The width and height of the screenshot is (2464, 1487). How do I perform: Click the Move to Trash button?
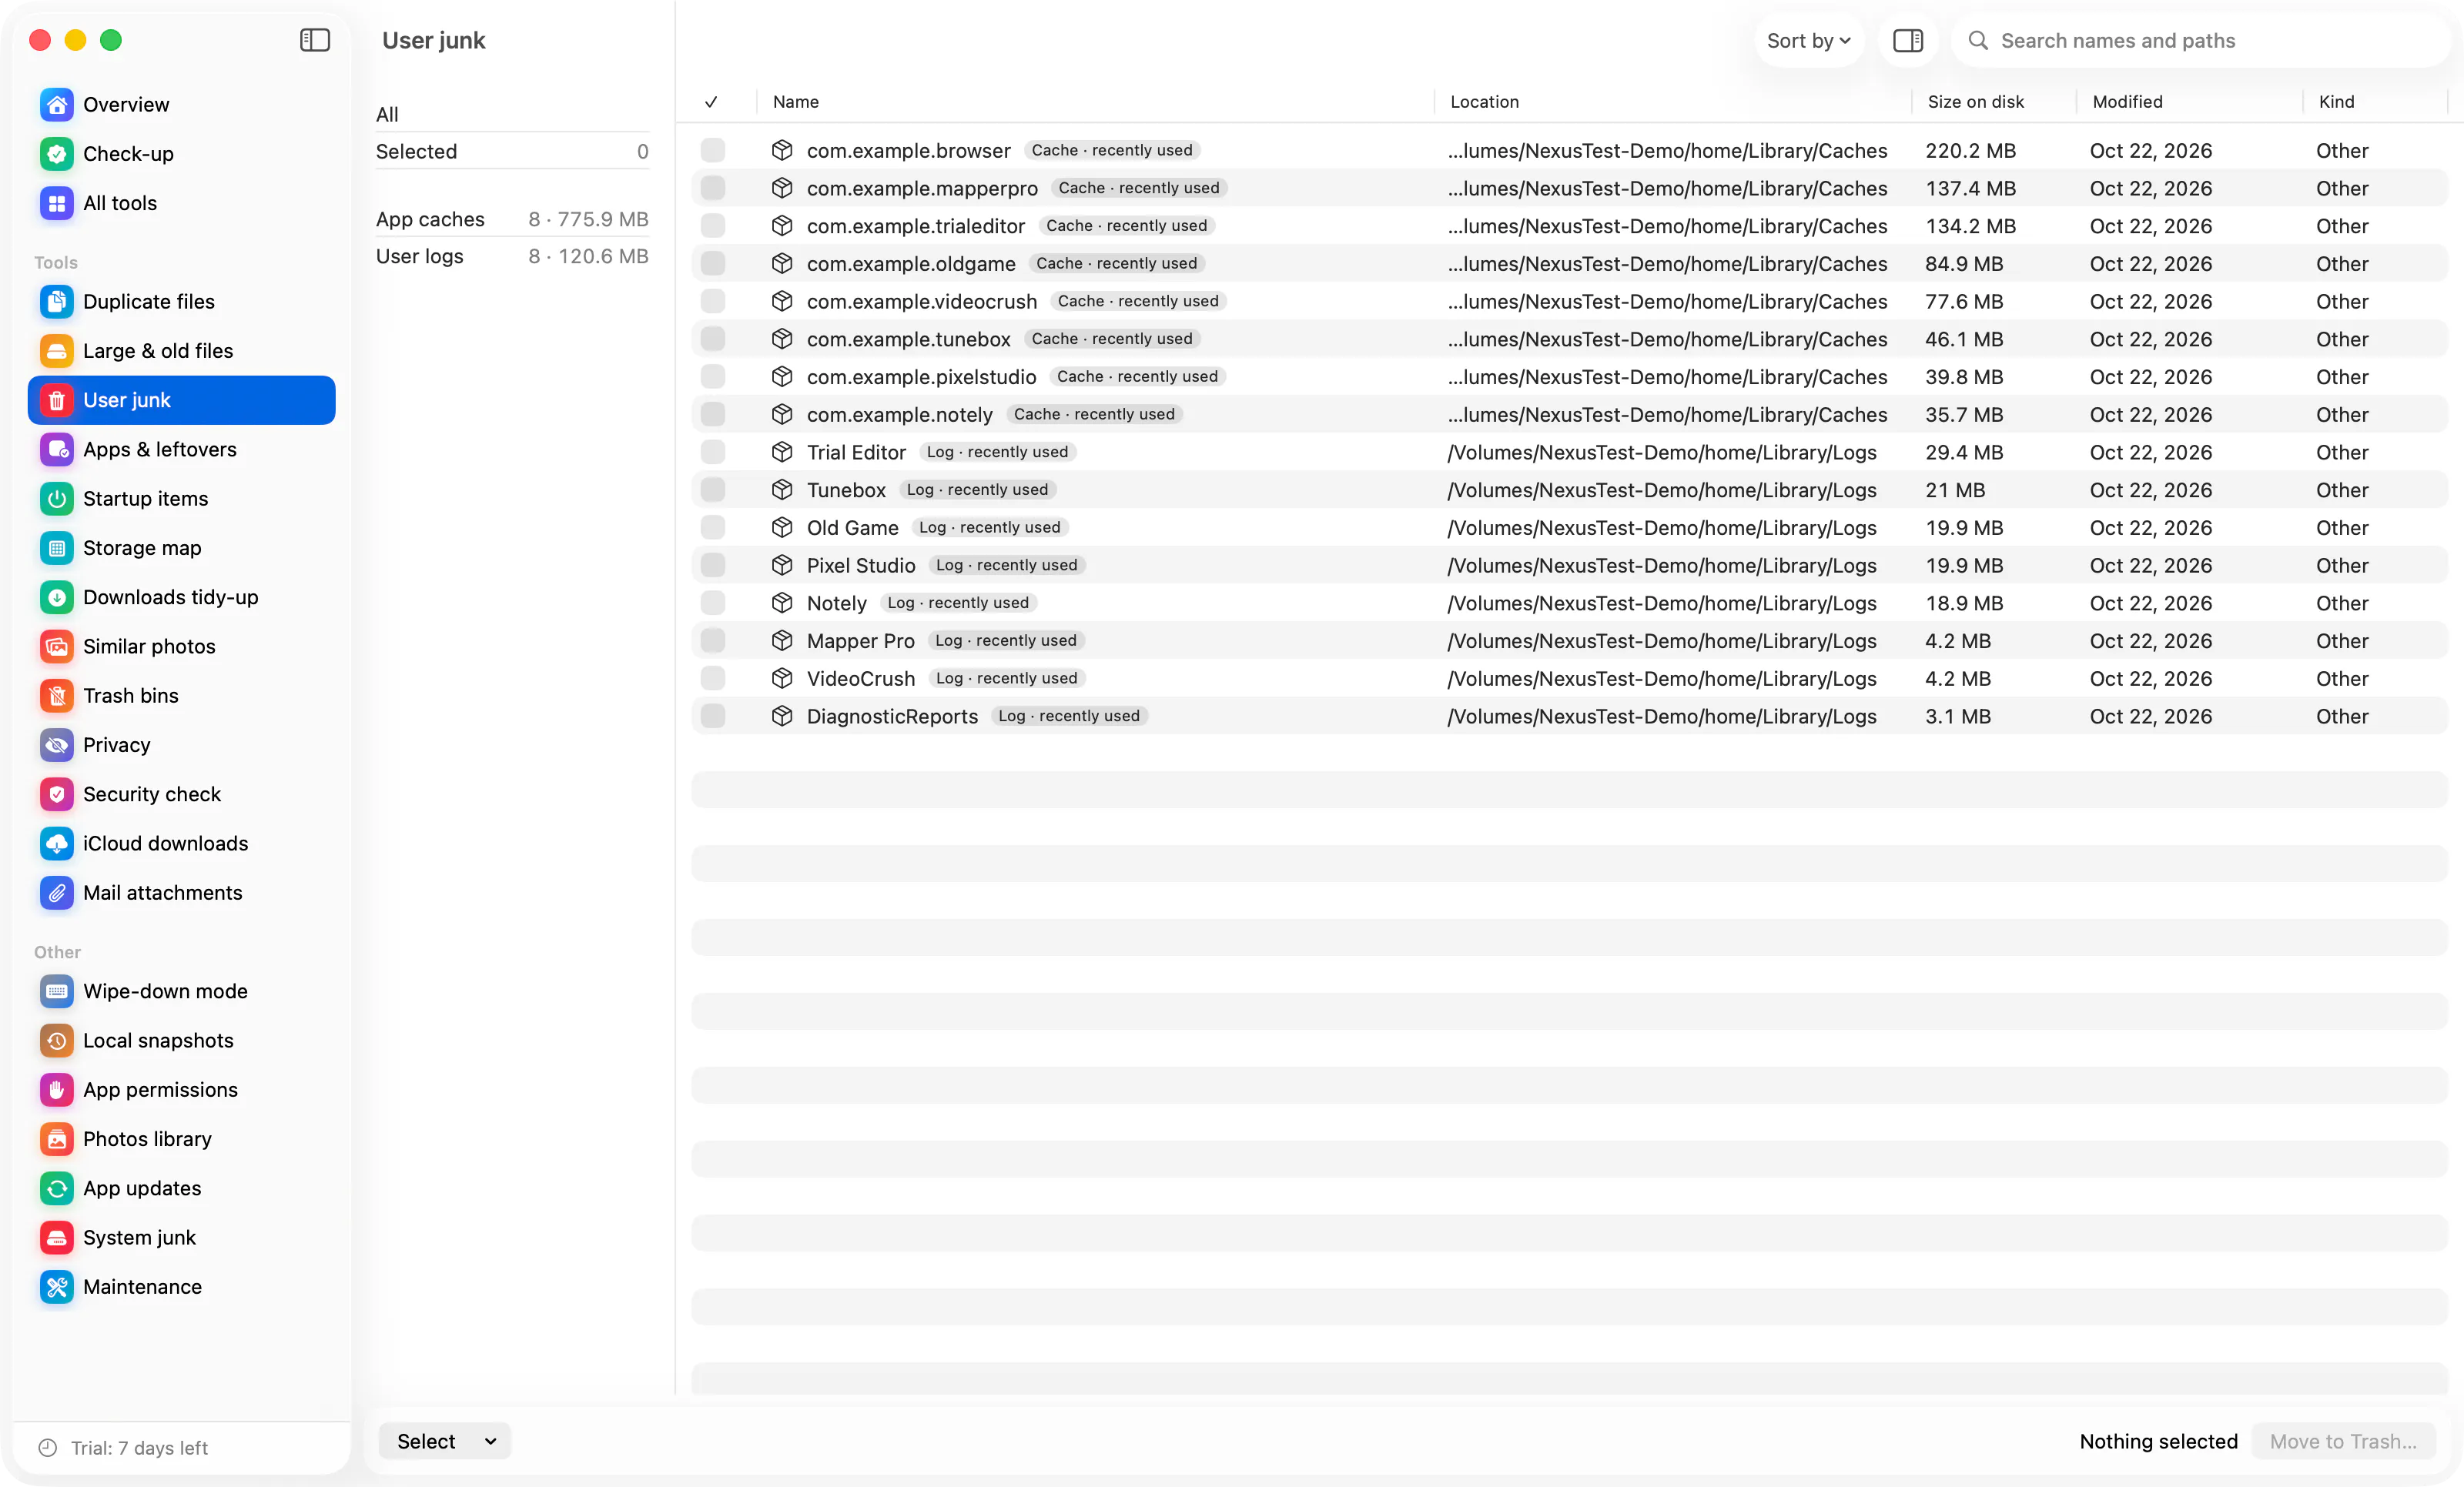click(x=2343, y=1441)
